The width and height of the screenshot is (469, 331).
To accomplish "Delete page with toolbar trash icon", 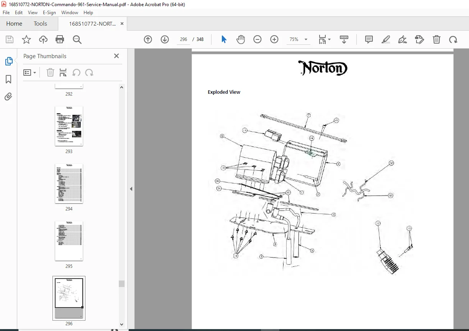I will click(436, 39).
